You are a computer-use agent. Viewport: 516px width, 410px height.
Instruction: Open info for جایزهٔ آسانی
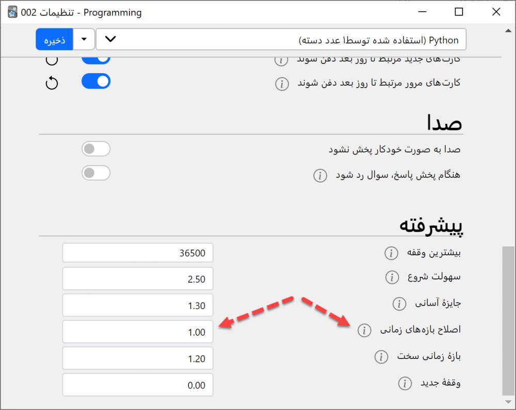pyautogui.click(x=399, y=304)
